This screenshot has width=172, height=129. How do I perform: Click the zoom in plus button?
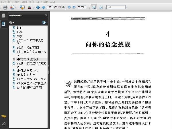click(x=74, y=7)
